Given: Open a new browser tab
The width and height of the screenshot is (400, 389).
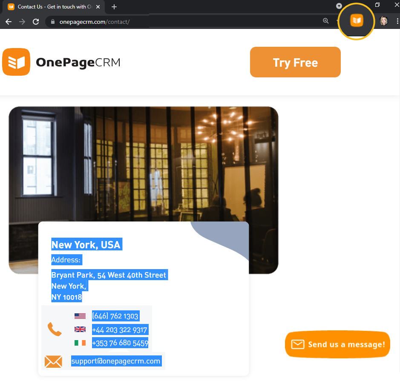Looking at the screenshot, I should click(114, 7).
